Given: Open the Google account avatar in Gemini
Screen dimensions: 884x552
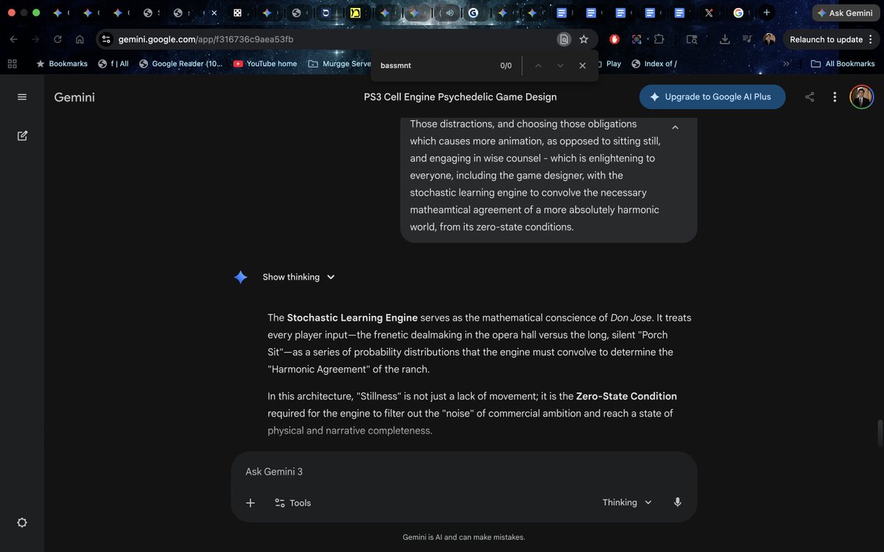Looking at the screenshot, I should [x=862, y=97].
